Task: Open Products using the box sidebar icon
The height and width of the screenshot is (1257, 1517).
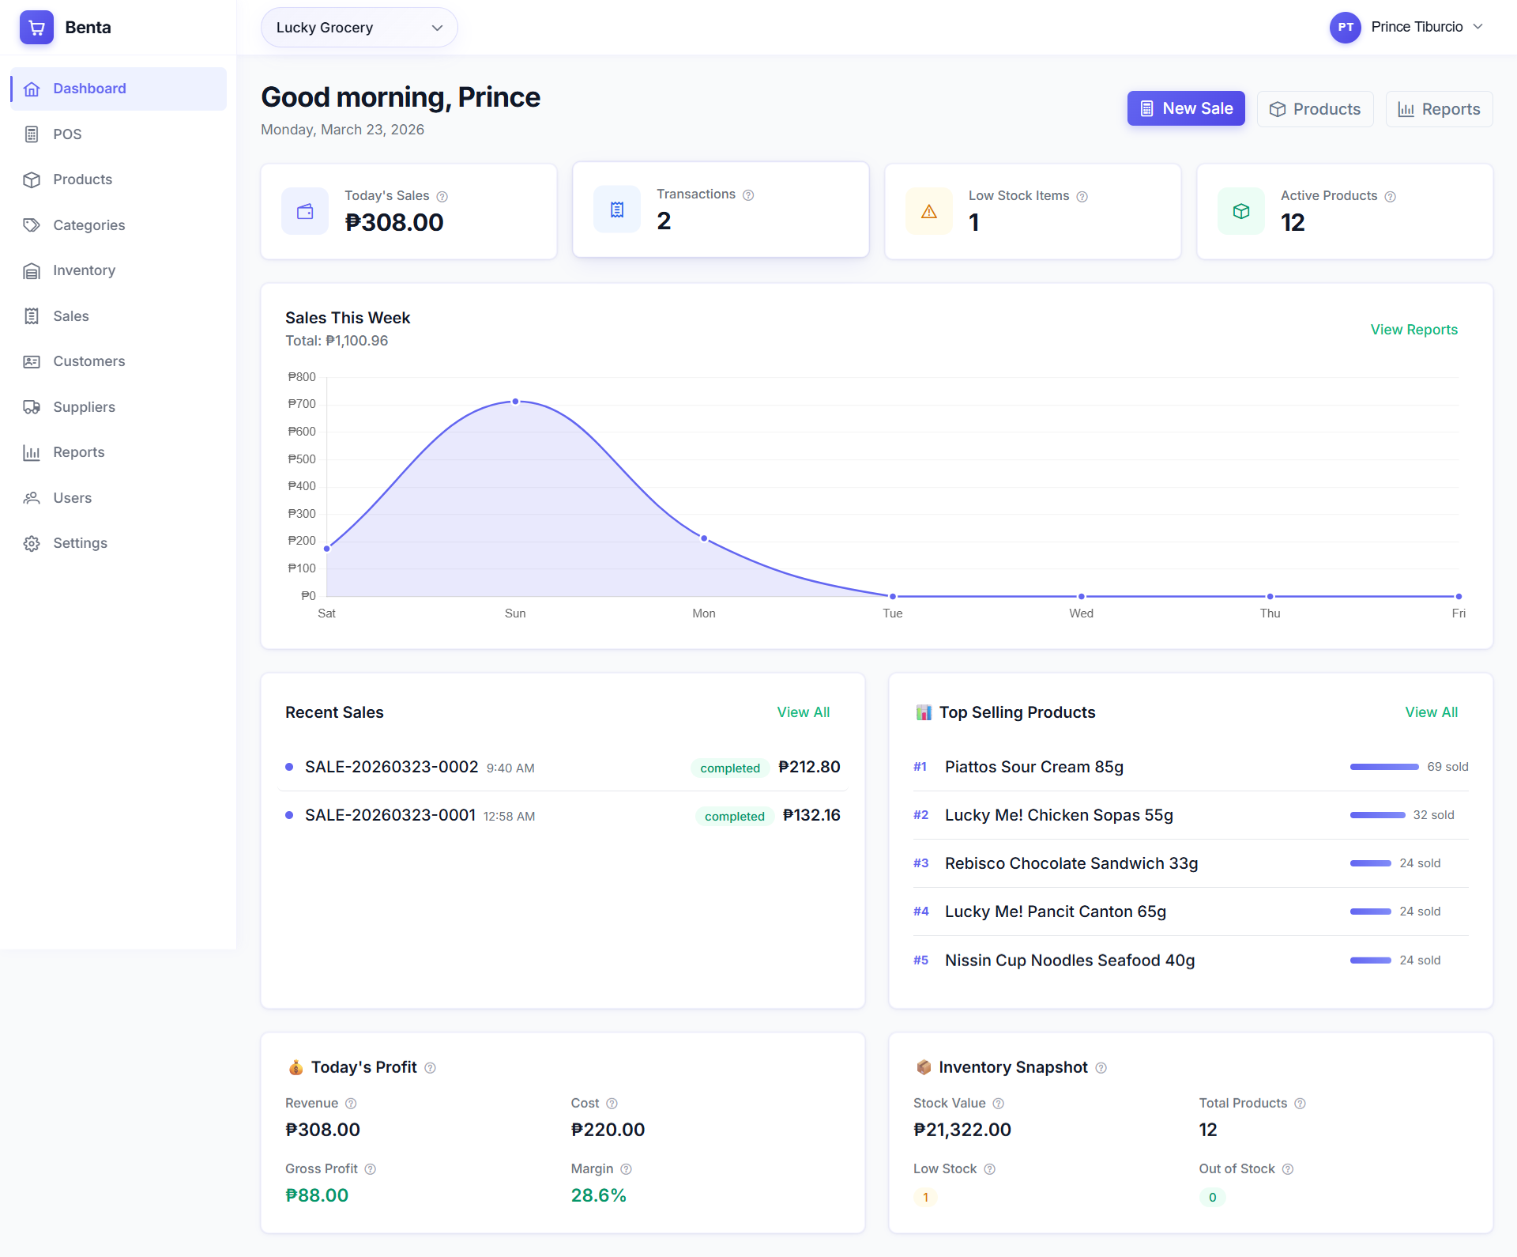Action: coord(32,179)
